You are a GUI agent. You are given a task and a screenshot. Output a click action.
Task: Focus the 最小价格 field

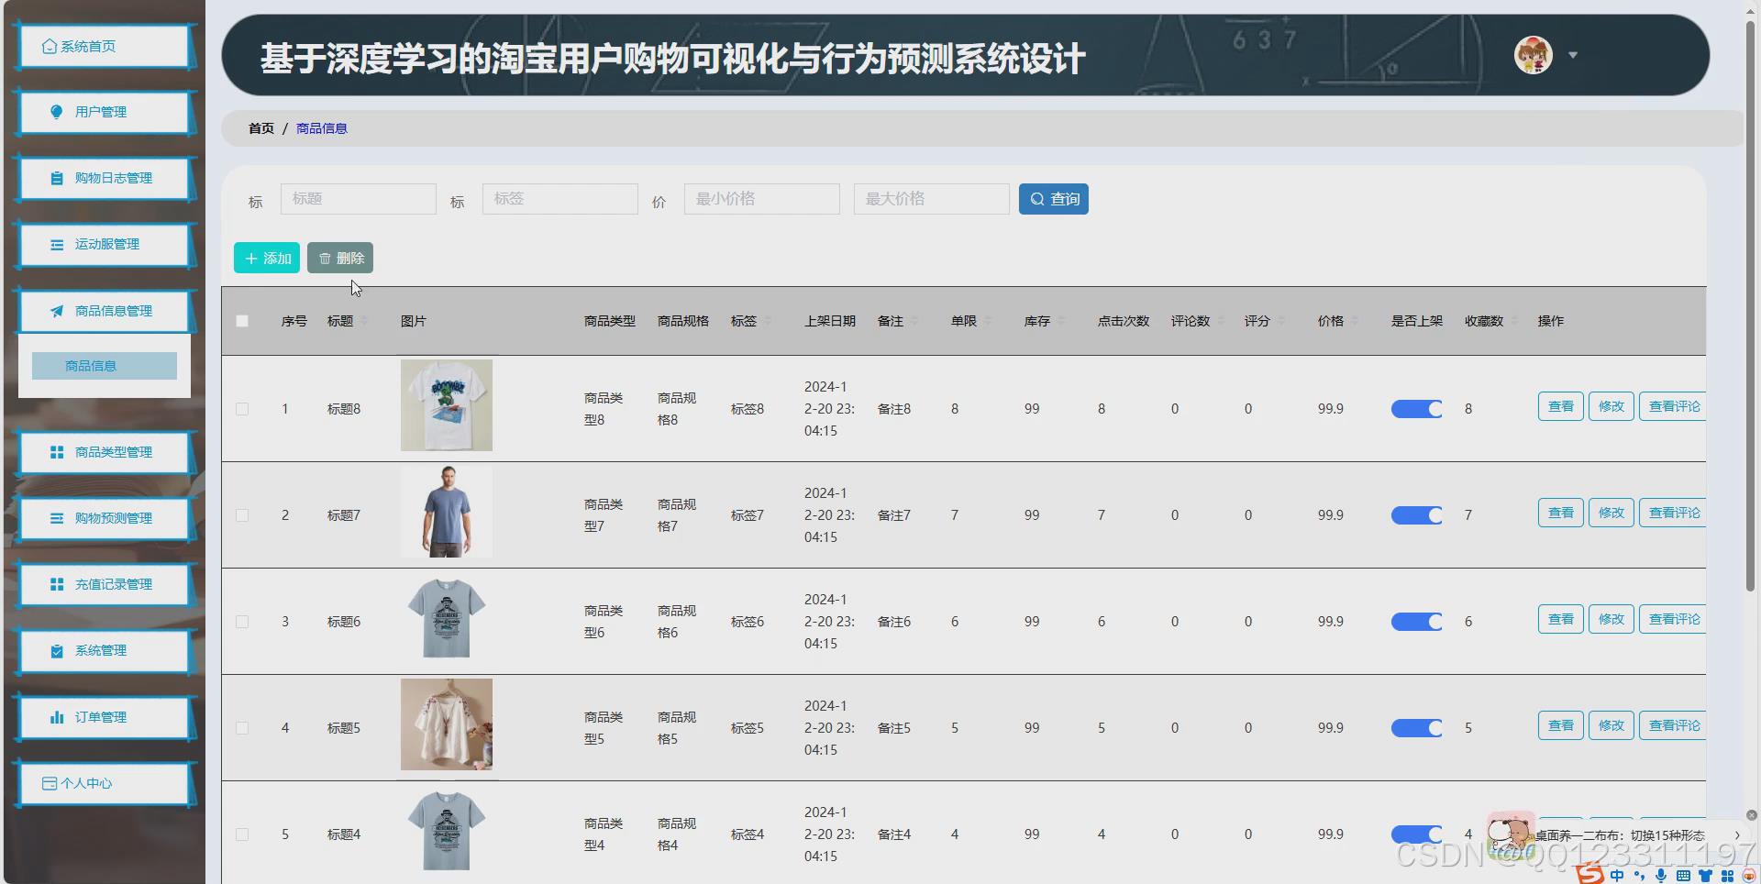762,199
